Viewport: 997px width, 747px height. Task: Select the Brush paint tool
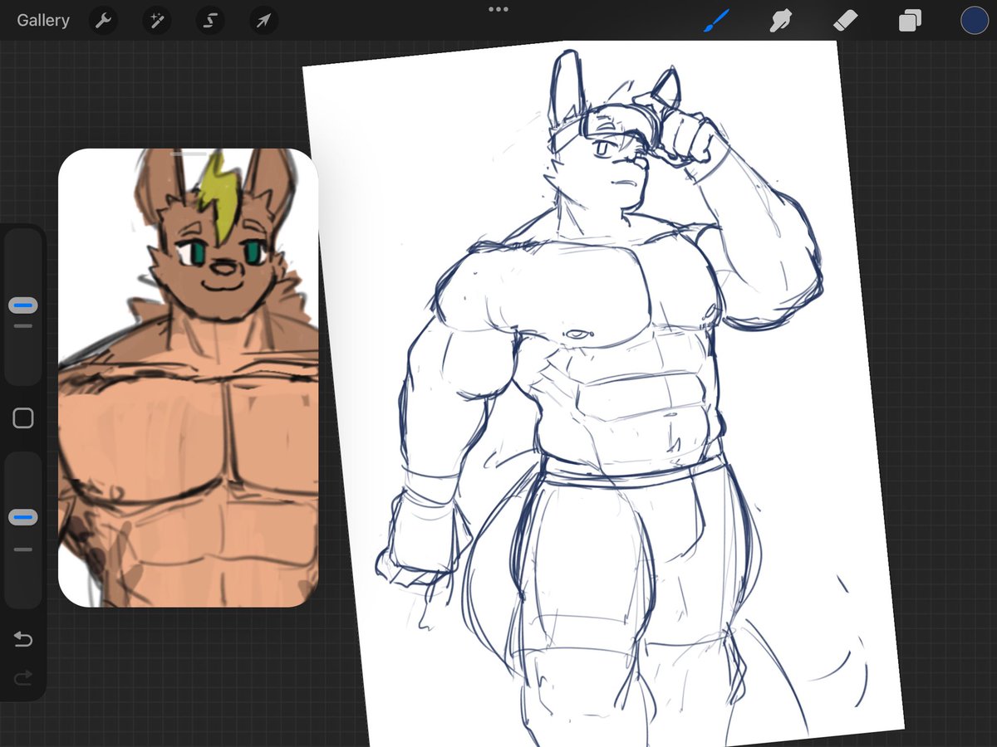point(716,21)
